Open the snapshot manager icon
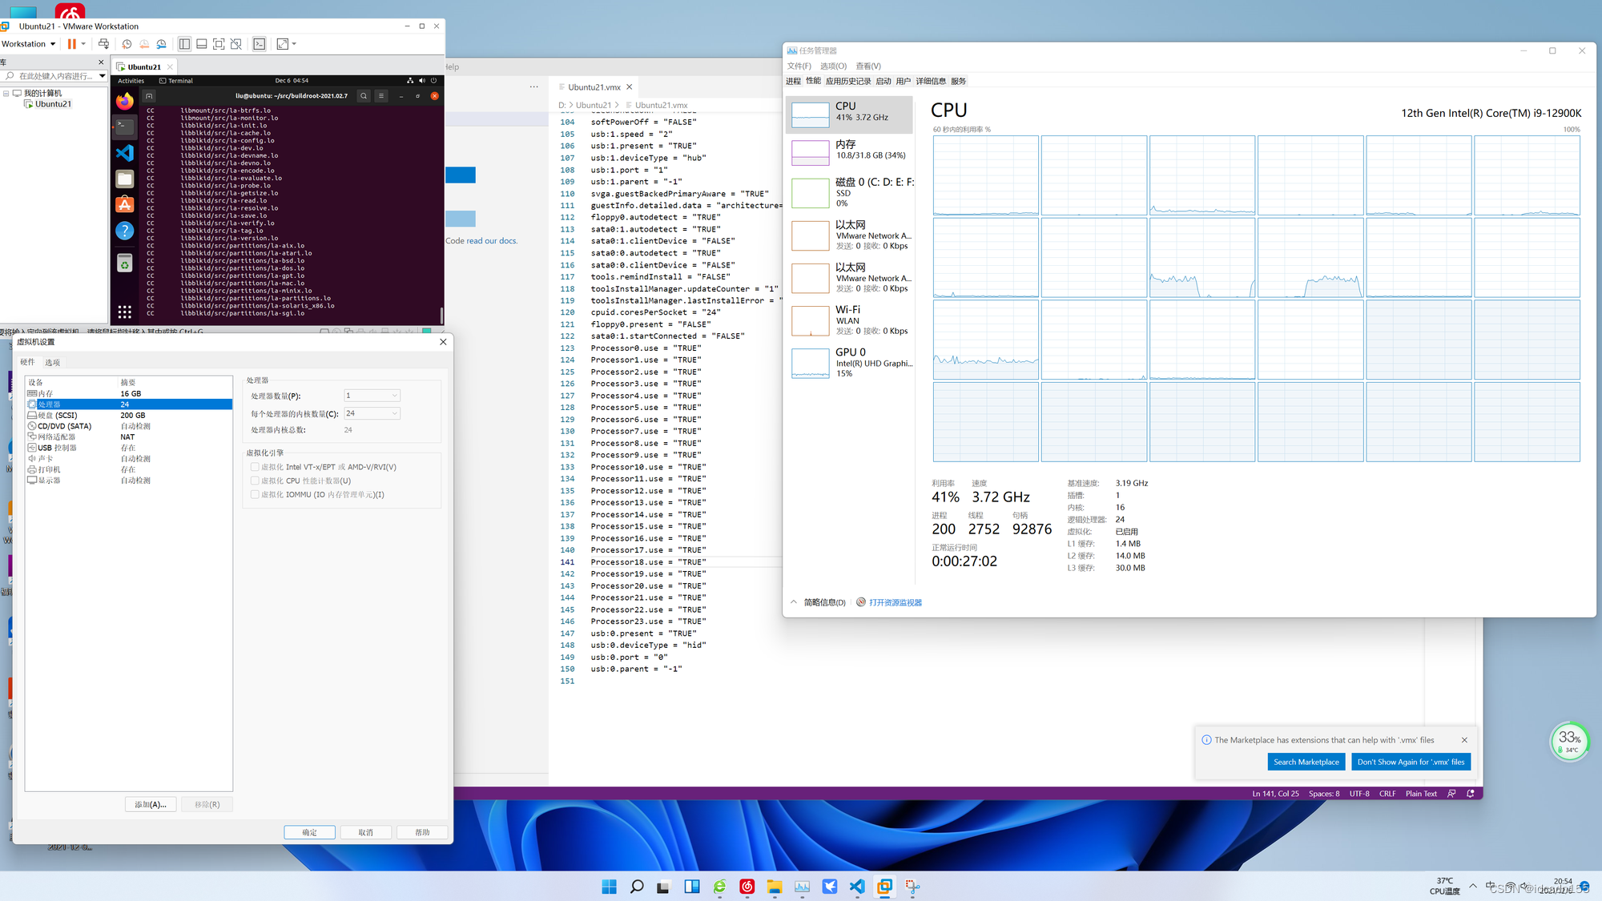 click(x=162, y=44)
